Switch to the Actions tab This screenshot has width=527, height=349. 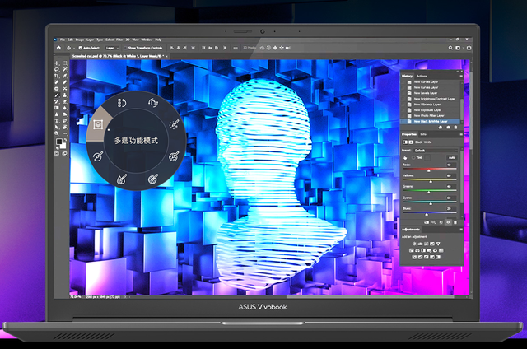pyautogui.click(x=422, y=76)
